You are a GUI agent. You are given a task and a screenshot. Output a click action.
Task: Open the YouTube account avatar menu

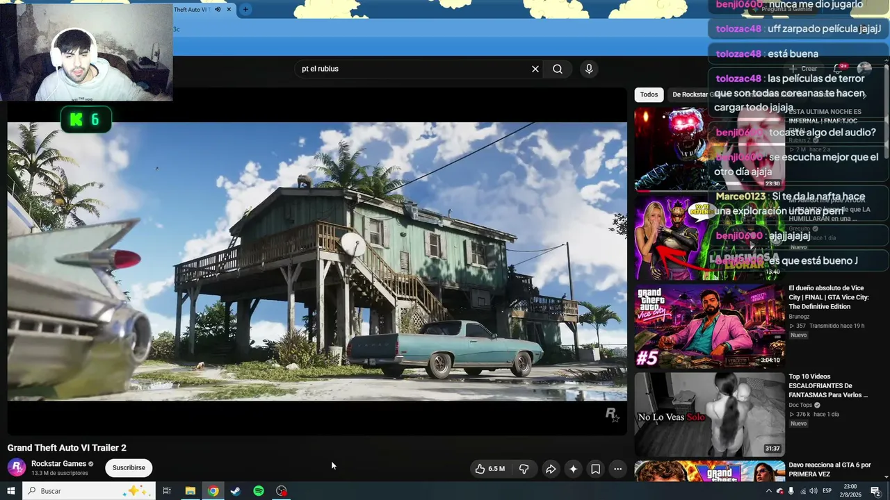point(864,69)
